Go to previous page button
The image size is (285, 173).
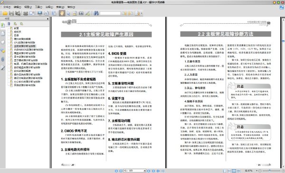coord(121,171)
